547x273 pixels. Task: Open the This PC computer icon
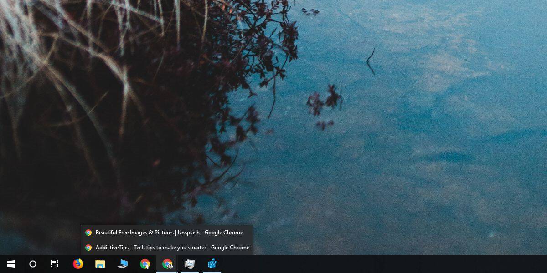pyautogui.click(x=123, y=264)
